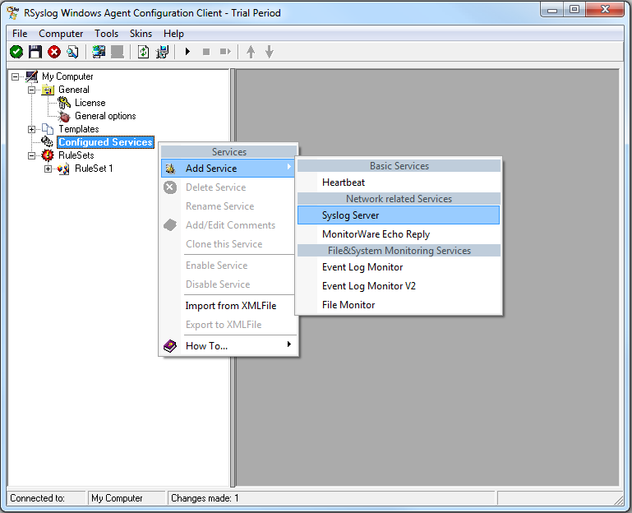Open the File menu
Image resolution: width=632 pixels, height=513 pixels.
click(x=20, y=34)
